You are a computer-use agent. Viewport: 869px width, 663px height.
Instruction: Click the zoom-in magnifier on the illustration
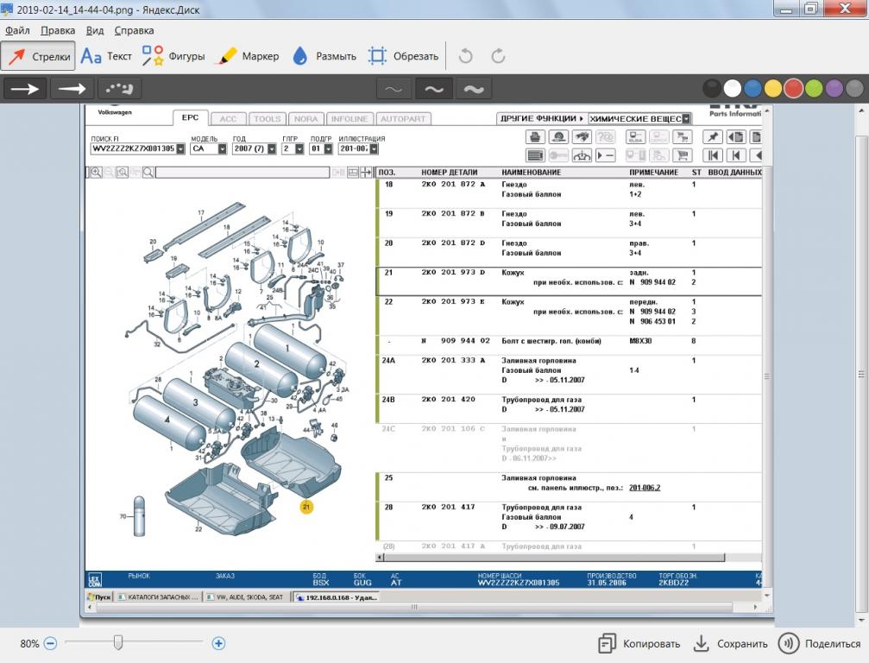point(95,173)
